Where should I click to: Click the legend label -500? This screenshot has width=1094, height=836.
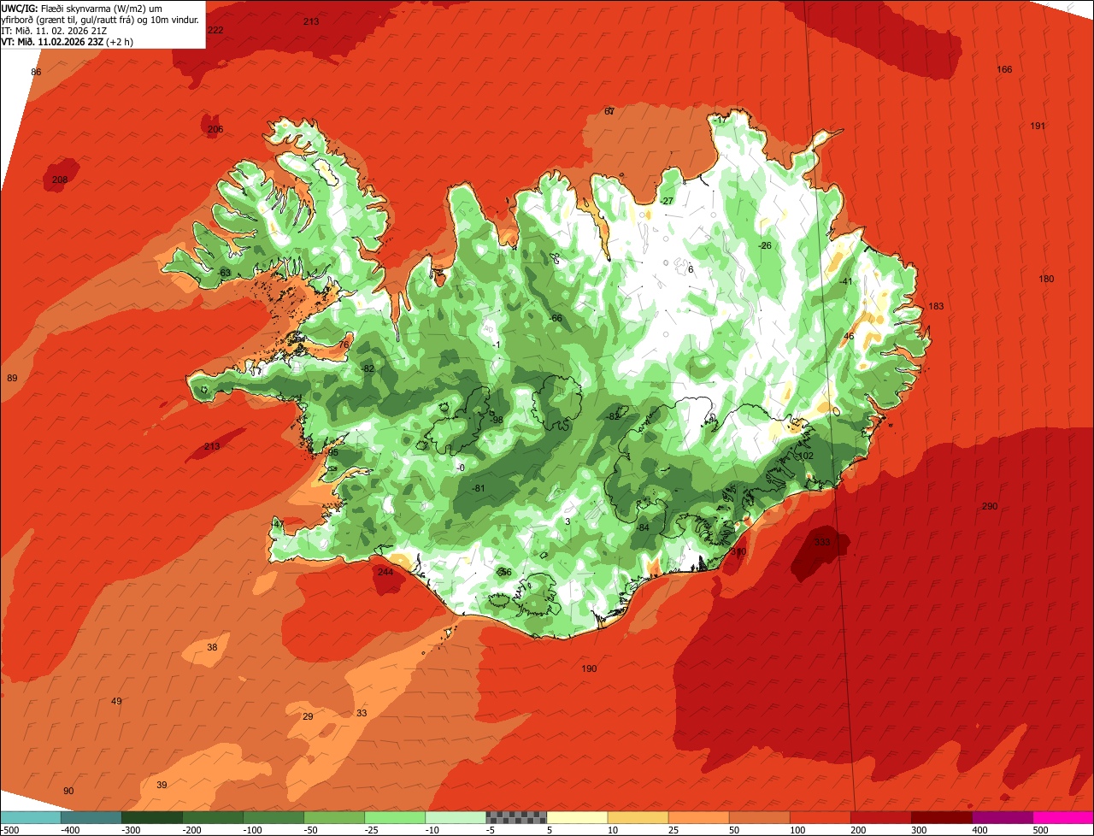(x=10, y=829)
